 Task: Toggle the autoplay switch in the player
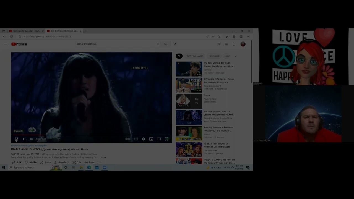127,139
